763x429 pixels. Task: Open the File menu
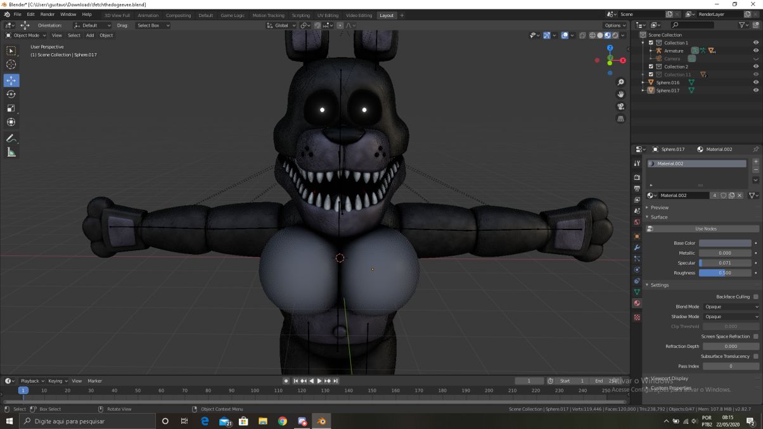tap(18, 15)
